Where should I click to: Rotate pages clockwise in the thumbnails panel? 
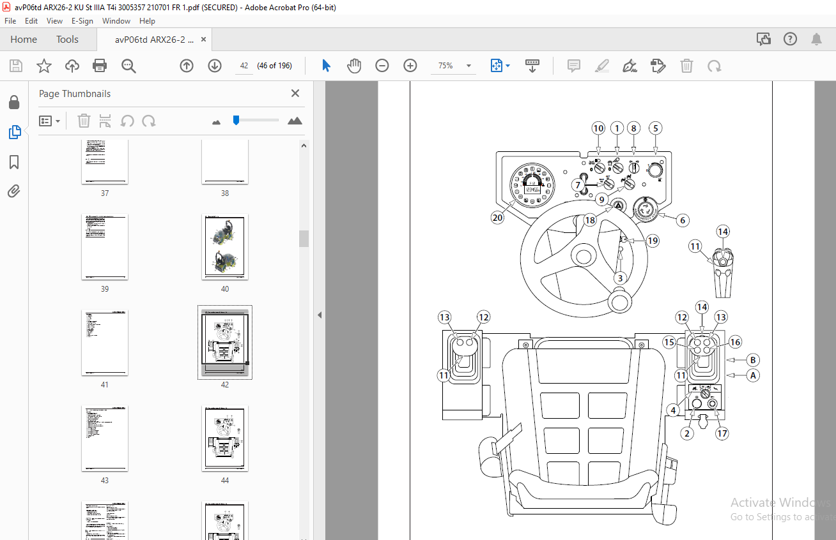[x=149, y=121]
